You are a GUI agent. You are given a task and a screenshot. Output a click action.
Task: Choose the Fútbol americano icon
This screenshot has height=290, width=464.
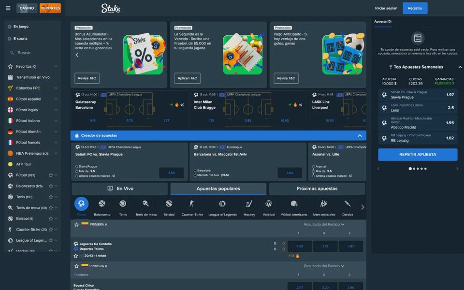[x=294, y=203]
